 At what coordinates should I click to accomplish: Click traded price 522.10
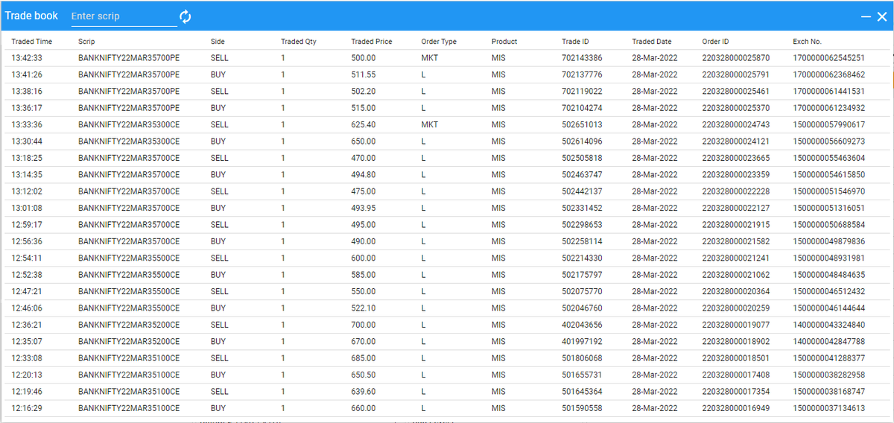pyautogui.click(x=363, y=308)
